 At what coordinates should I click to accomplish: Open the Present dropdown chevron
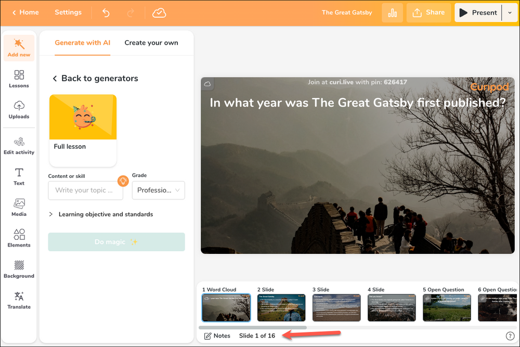[x=510, y=12]
